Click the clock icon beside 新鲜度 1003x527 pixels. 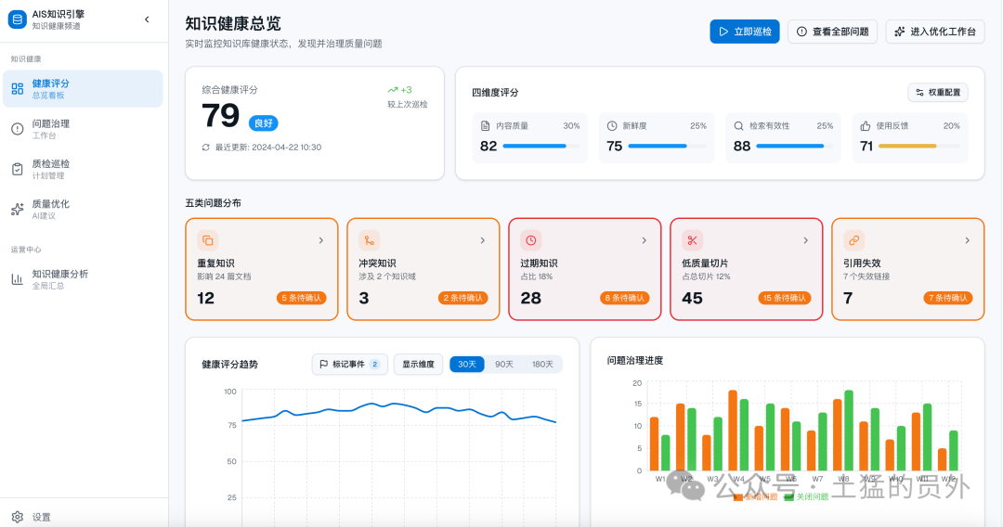tap(612, 126)
